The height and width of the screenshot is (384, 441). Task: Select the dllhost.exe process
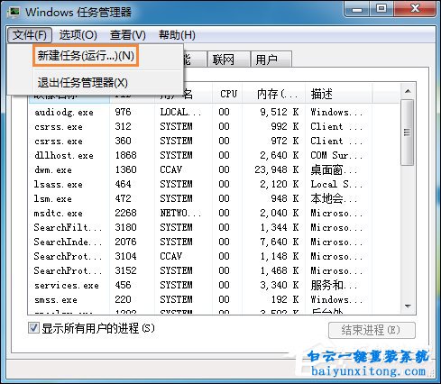click(x=215, y=155)
